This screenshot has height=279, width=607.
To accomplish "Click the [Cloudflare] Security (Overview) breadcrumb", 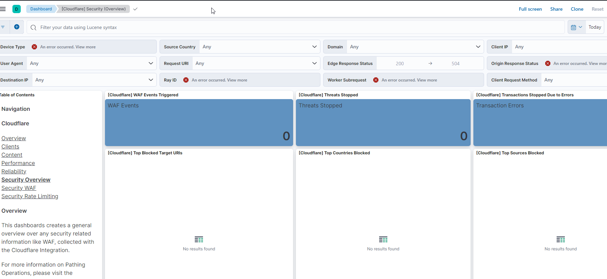I will pos(94,9).
